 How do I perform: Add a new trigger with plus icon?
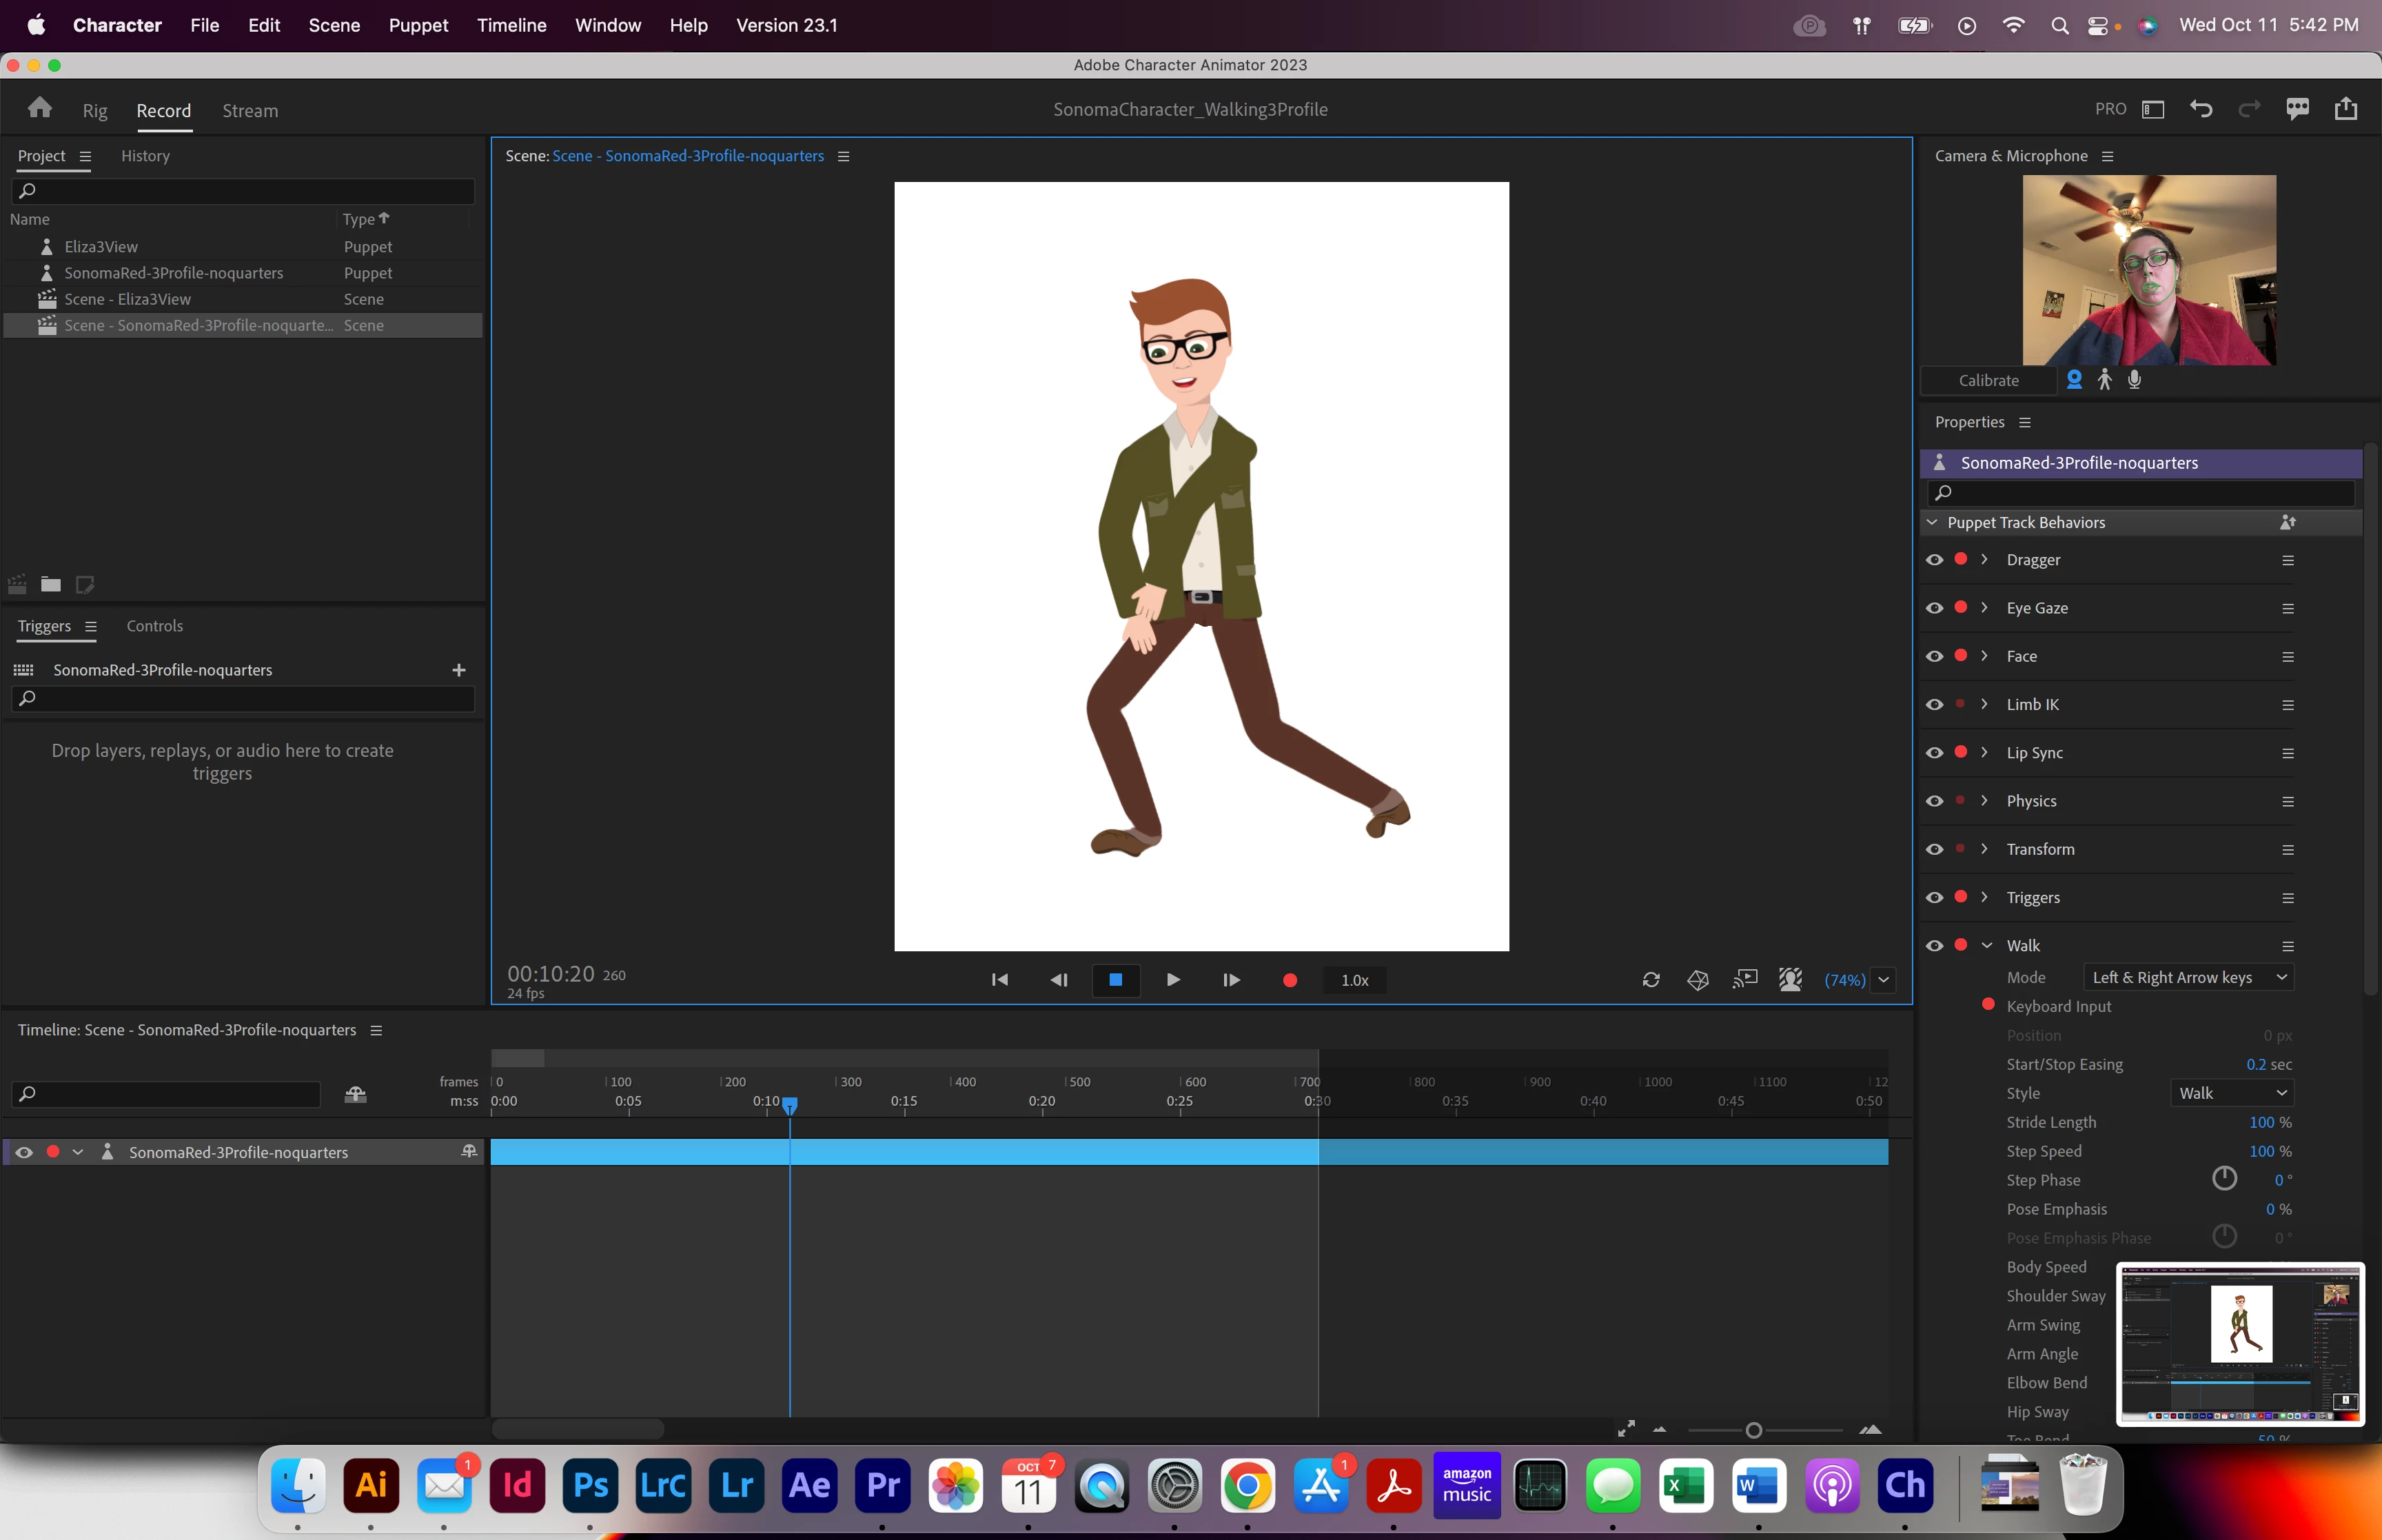tap(459, 670)
